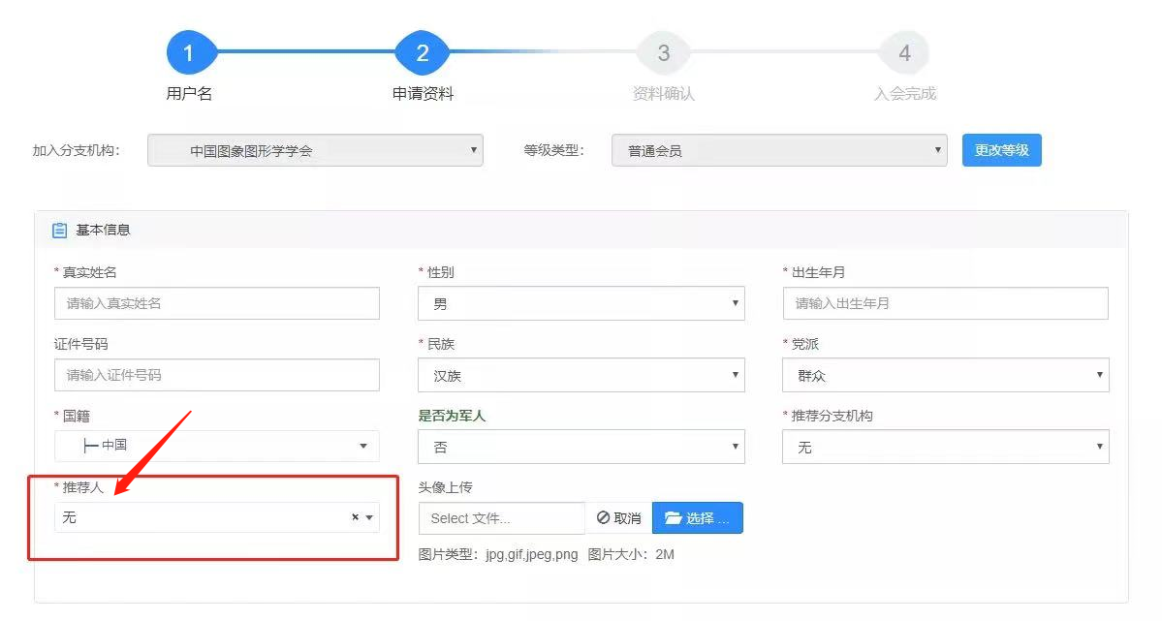Expand the 推荐人 dropdown arrow
Image resolution: width=1162 pixels, height=621 pixels.
pyautogui.click(x=369, y=518)
